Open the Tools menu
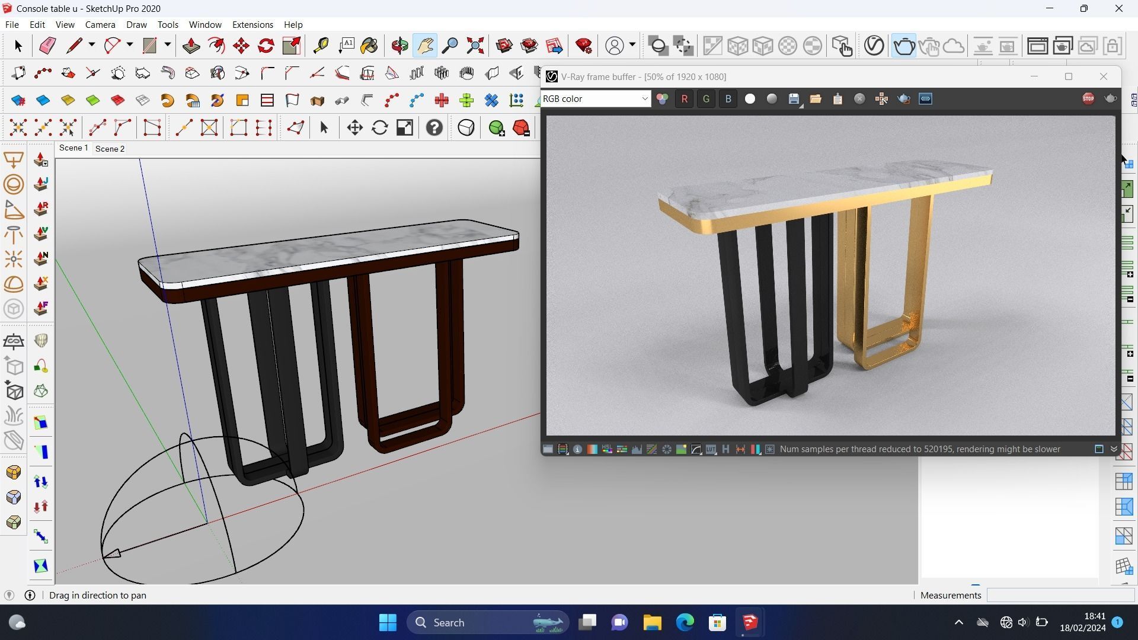Screen dimensions: 1138x640 168,24
